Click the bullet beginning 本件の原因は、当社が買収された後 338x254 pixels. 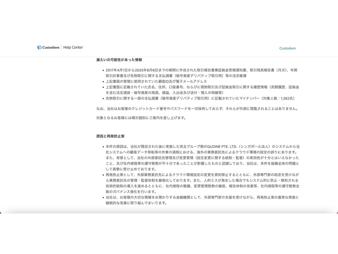coord(203,158)
